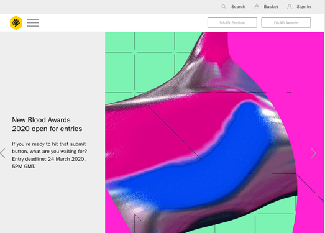
Task: Click the magnifying glass search icon
Action: tap(224, 7)
